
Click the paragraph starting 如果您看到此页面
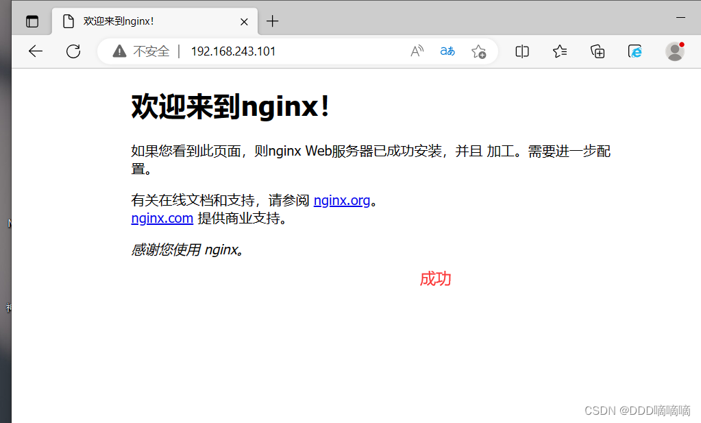pos(371,160)
